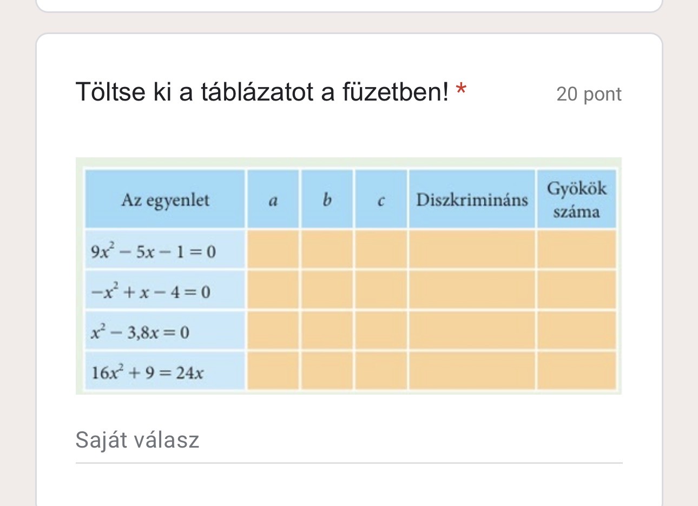The width and height of the screenshot is (698, 506).
Task: Click the 'c' column header cell
Action: pos(381,200)
